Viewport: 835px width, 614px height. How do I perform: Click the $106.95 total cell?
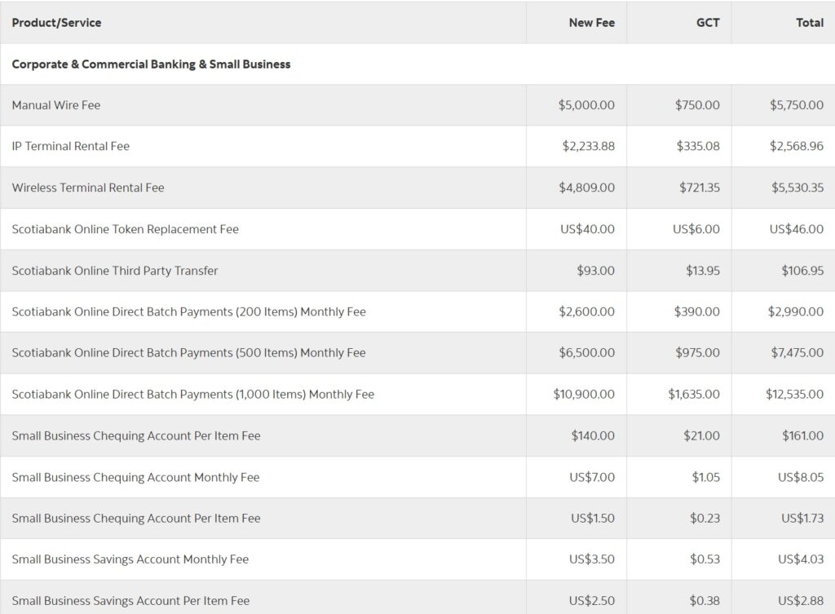[802, 271]
